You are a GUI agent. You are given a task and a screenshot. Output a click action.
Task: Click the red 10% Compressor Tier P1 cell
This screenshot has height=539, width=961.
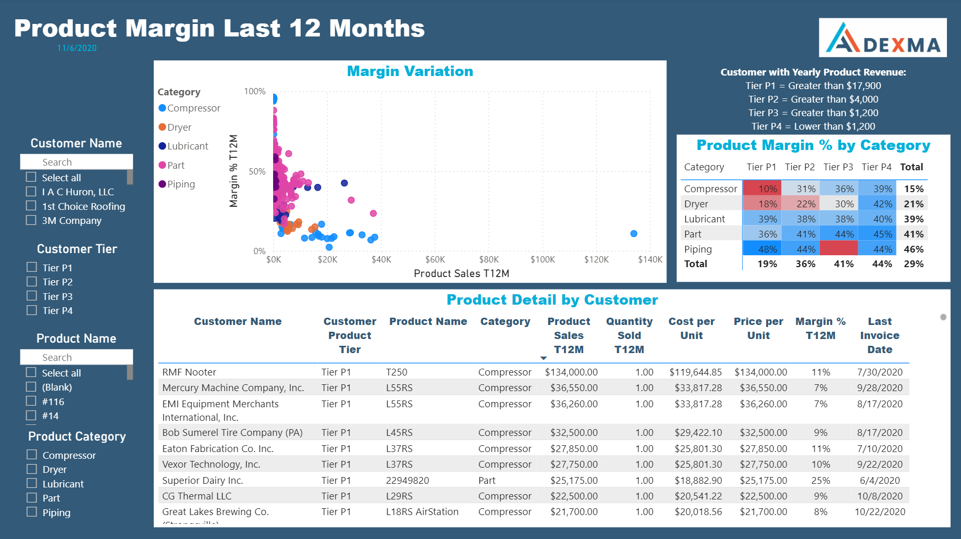(762, 189)
